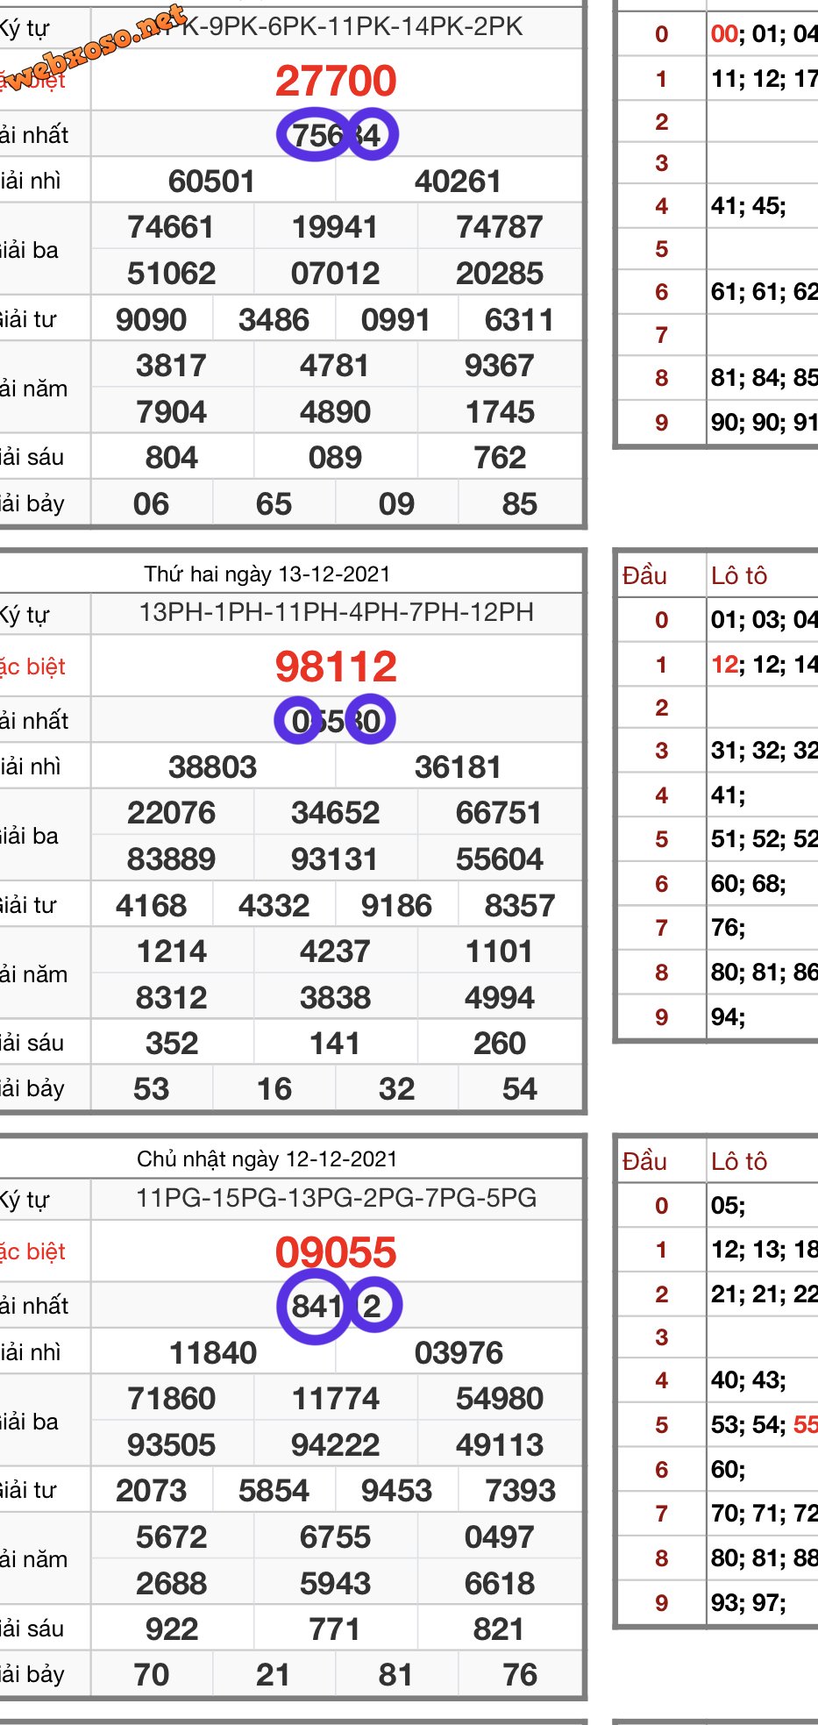Click the date heading Thứ hai ngày 13-12-2021
Viewport: 818px width, 1725px height.
pyautogui.click(x=267, y=574)
